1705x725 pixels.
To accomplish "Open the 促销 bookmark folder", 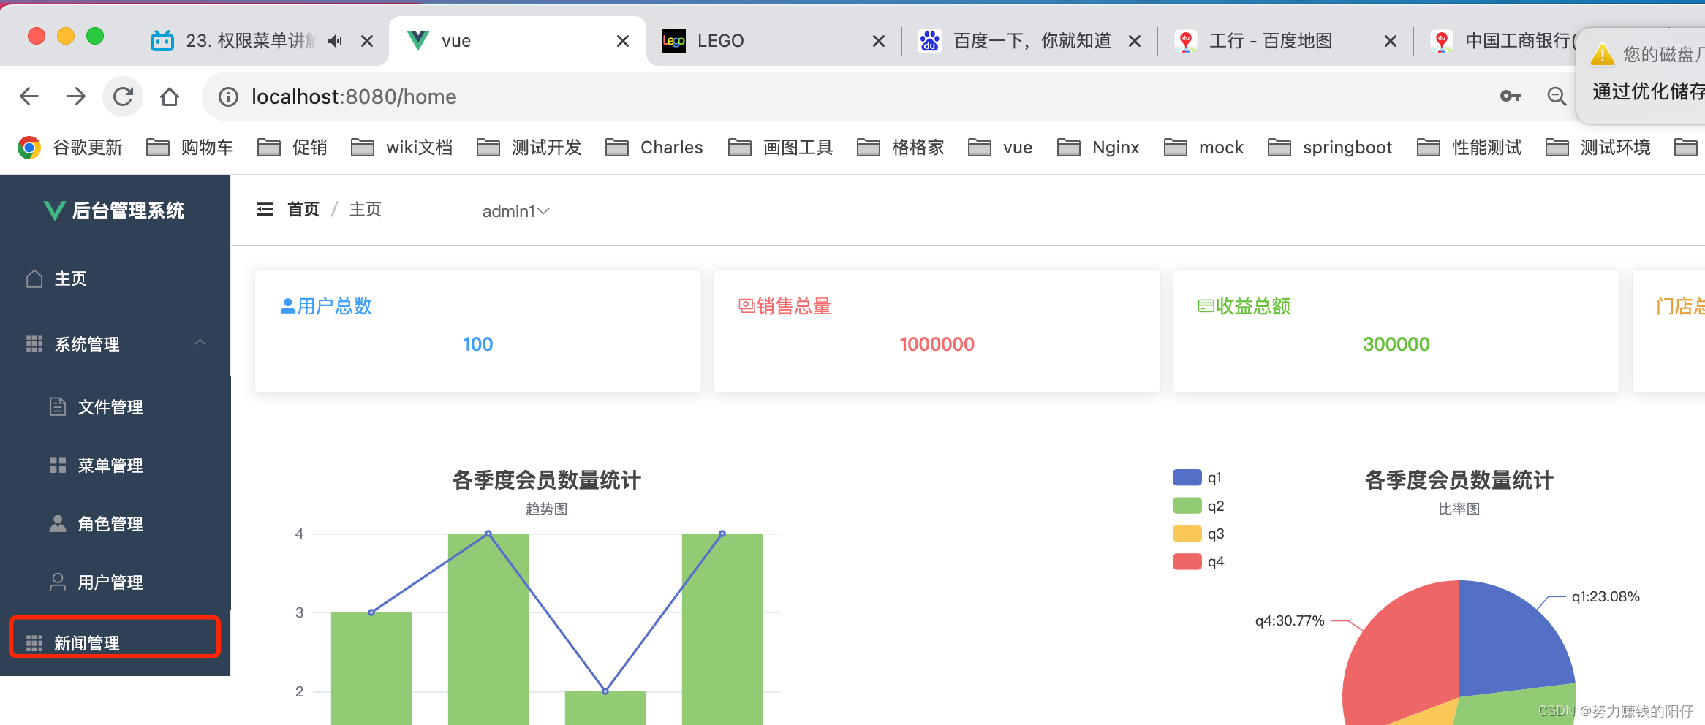I will [292, 148].
